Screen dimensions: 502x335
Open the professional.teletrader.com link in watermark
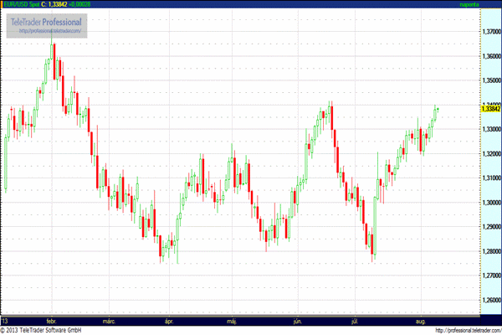(49, 31)
